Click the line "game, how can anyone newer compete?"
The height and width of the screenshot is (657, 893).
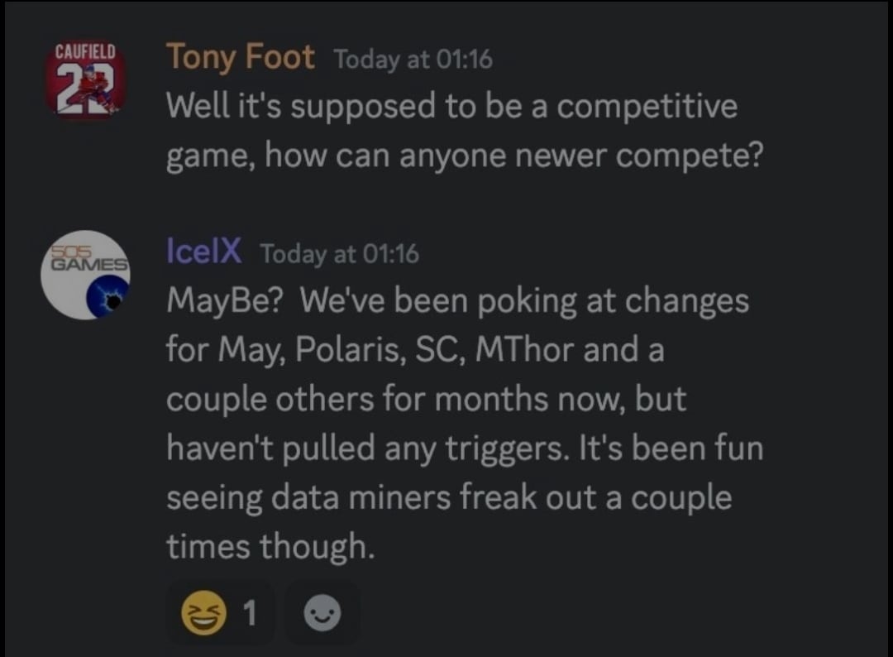click(463, 155)
